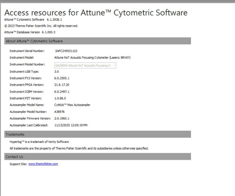This screenshot has height=196, width=235.
Task: Click the About Attune Cytometric Software header
Action: pos(34,41)
